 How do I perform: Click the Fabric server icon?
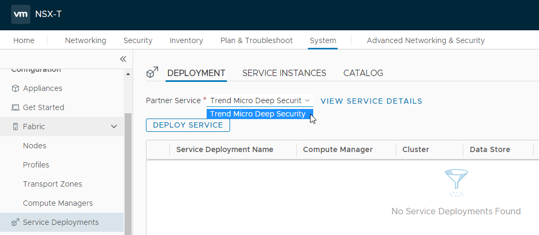tap(15, 127)
